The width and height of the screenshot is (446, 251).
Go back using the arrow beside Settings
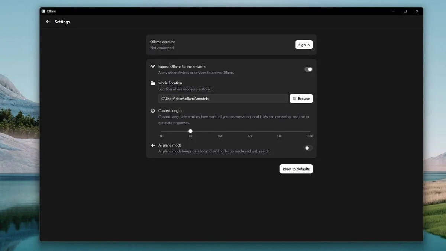coord(48,22)
